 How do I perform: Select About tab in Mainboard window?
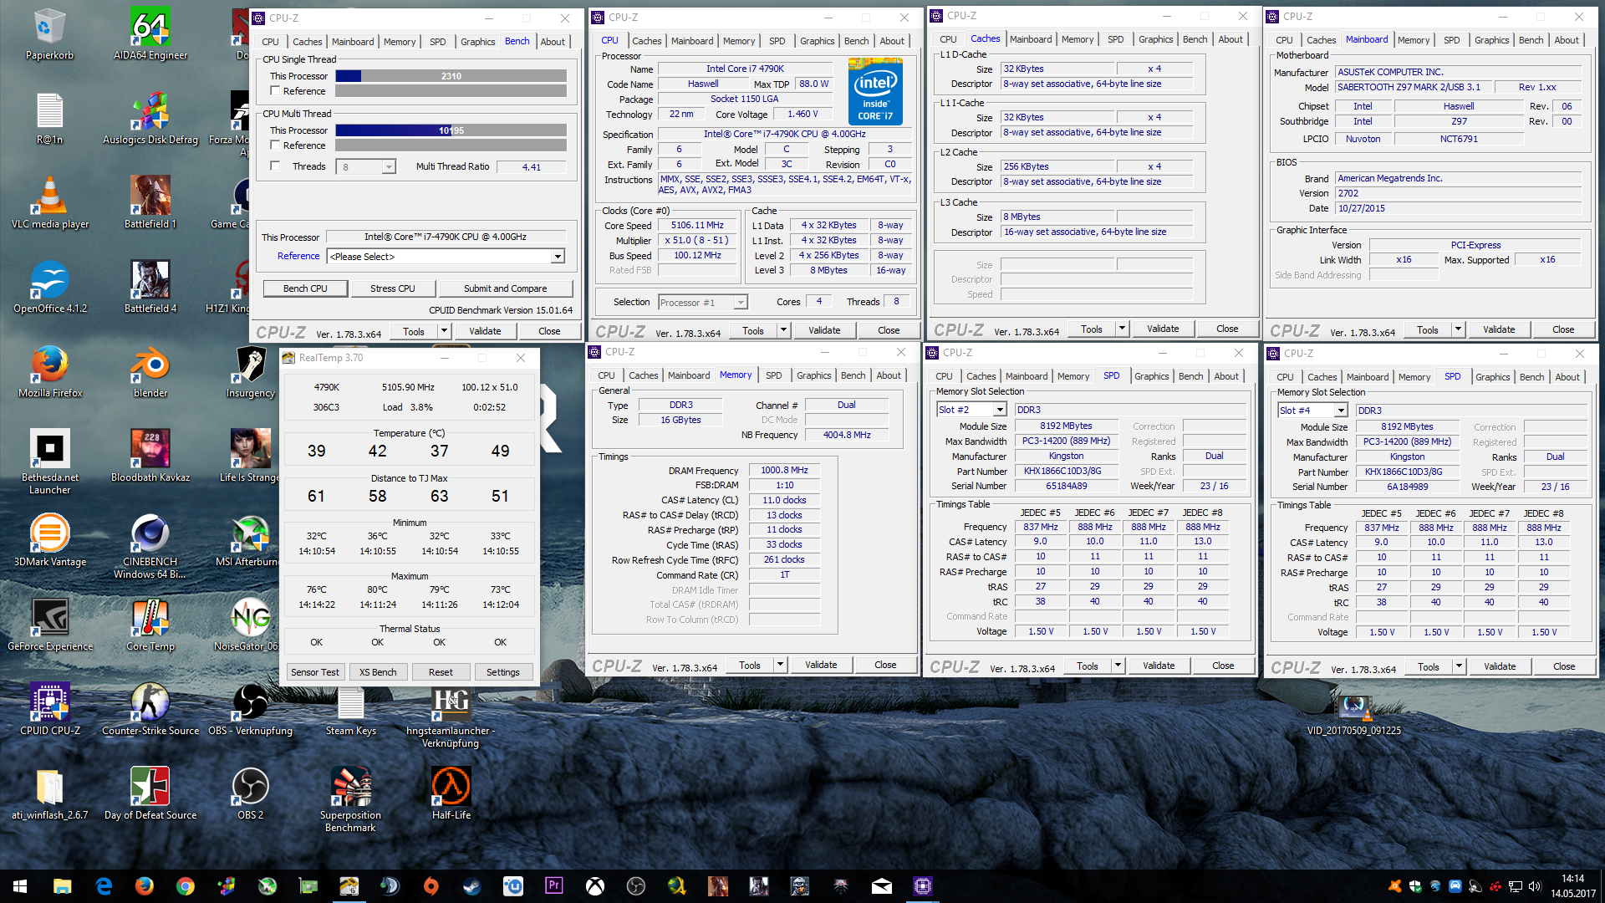(x=1567, y=40)
